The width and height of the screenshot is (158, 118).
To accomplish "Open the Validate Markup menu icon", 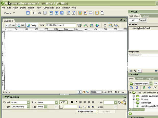I will (x=86, y=25).
